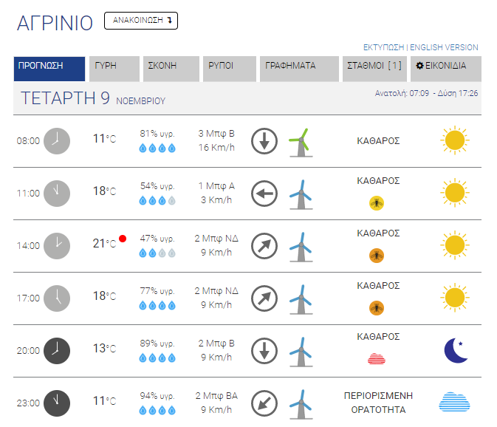The height and width of the screenshot is (427, 497).
Task: Switch to ENGLISH VERSION link
Action: coord(444,47)
